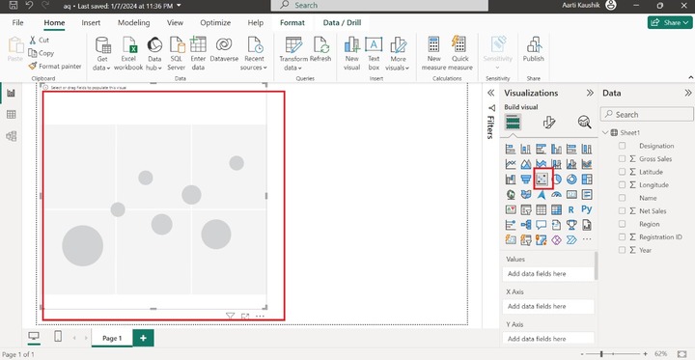Choose the Area chart visualization
695x360 pixels.
point(526,164)
